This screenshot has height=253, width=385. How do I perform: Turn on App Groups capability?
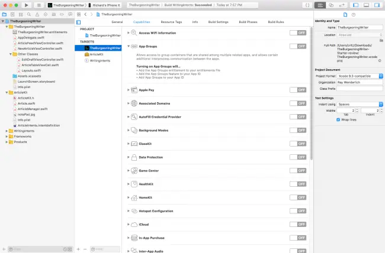[298, 46]
